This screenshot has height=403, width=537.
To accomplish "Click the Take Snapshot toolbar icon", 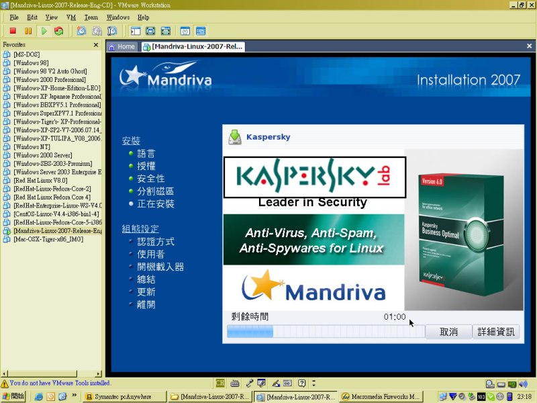I will point(81,31).
